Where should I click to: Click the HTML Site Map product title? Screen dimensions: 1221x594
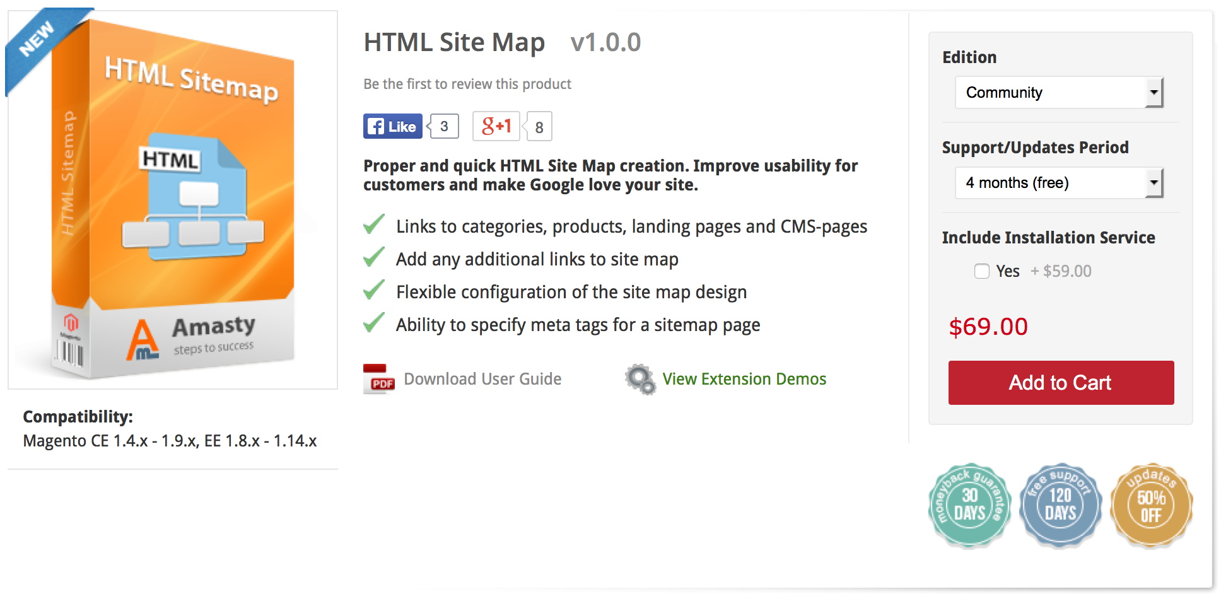click(454, 42)
